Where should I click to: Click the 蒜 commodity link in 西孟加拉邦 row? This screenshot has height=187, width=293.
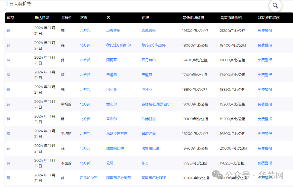8,178
